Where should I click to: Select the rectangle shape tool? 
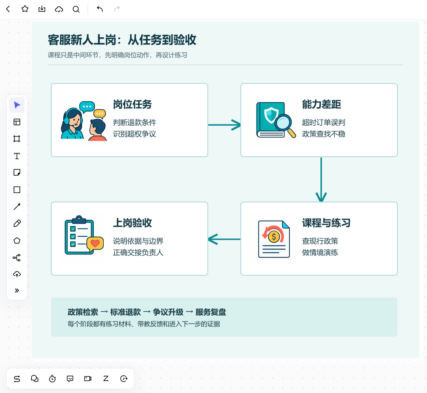[x=17, y=190]
